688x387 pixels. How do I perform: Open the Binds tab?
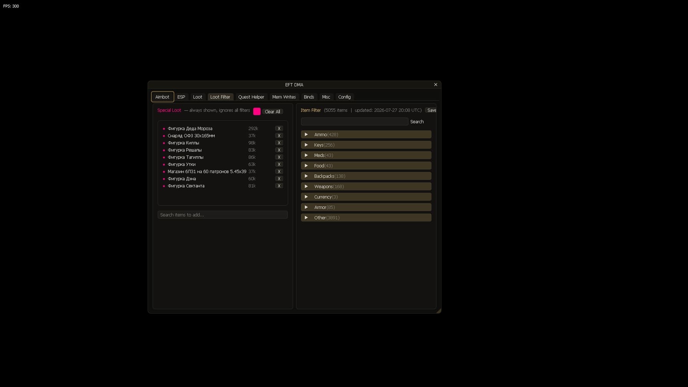309,97
